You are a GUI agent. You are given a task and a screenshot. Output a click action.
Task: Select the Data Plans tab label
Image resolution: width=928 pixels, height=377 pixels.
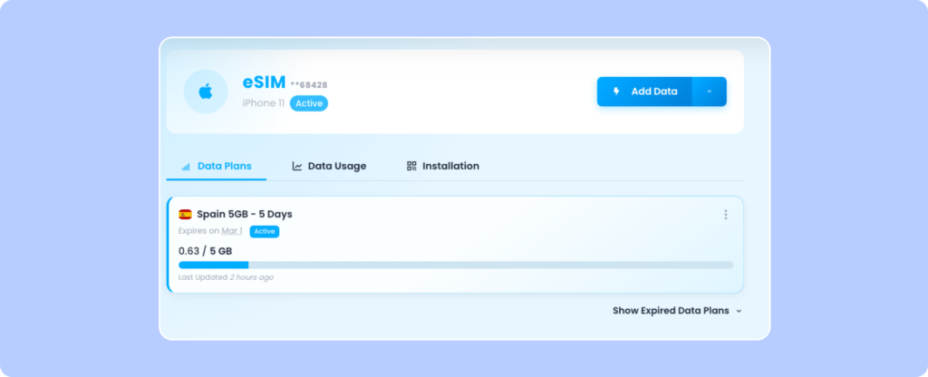click(x=224, y=166)
